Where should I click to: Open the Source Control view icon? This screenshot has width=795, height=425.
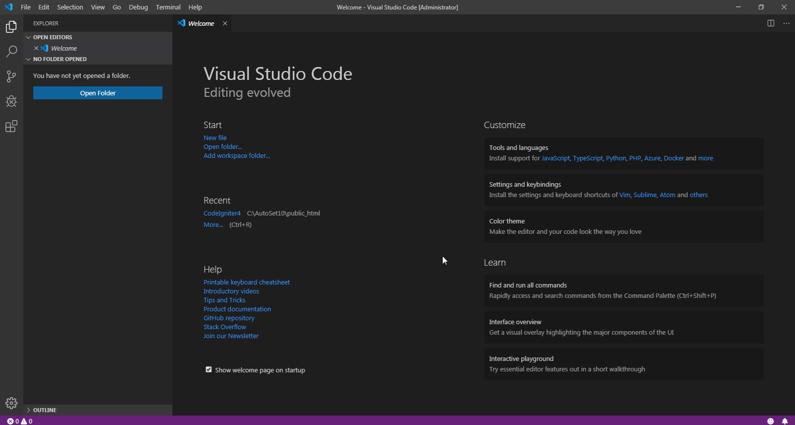pos(11,76)
